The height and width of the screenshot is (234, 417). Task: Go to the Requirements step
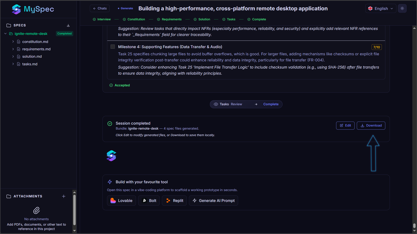(169, 19)
